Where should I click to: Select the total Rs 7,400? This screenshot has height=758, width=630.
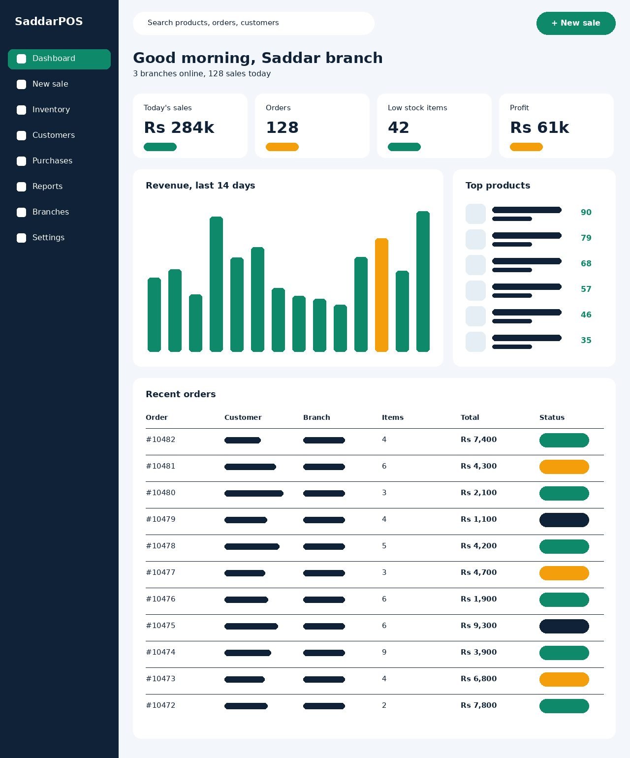click(478, 440)
